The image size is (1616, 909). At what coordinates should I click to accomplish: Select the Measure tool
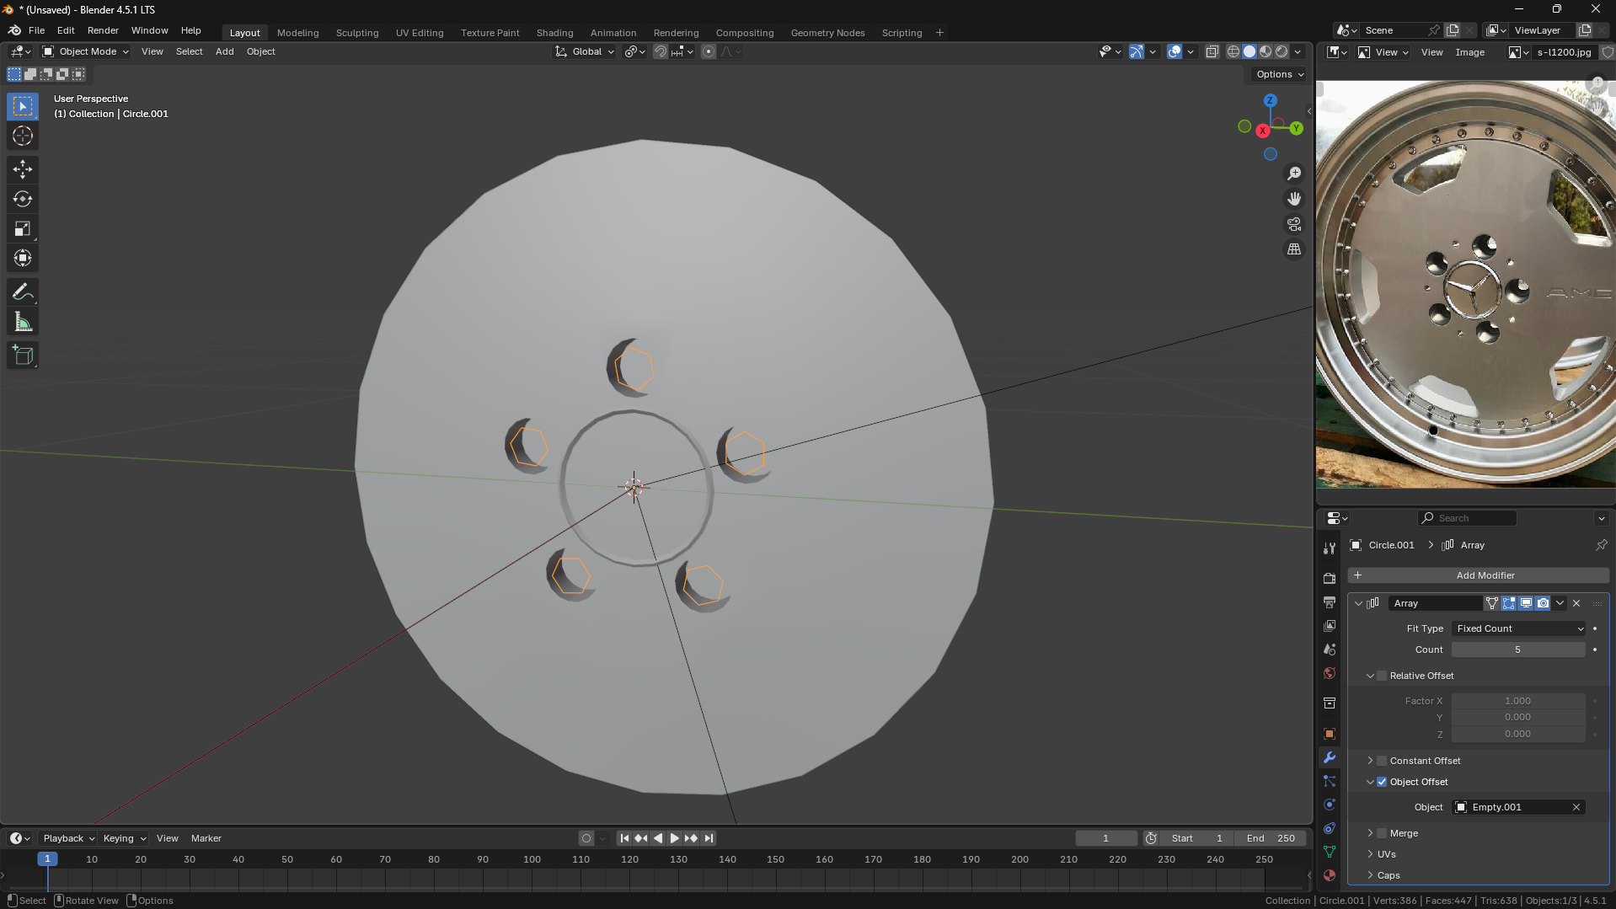[x=23, y=322]
